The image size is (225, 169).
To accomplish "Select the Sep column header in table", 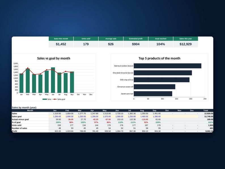I will pos(154,110).
